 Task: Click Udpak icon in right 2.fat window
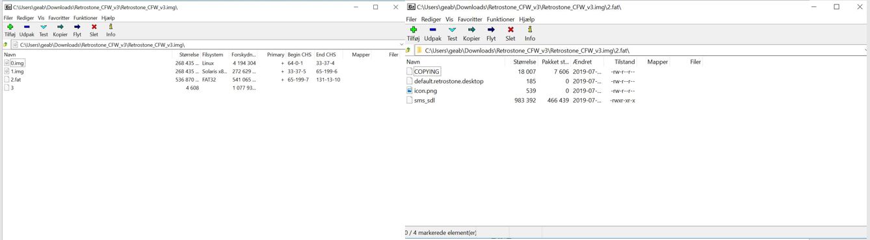pos(432,29)
